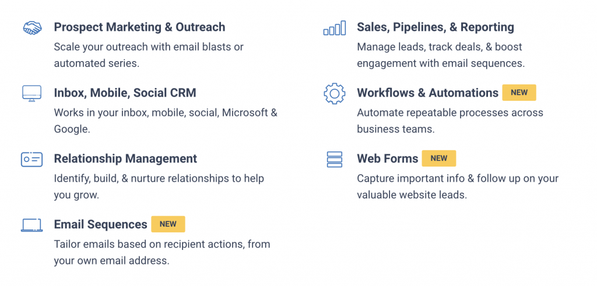Viewport: 597px width, 286px height.
Task: Open the Prospect Marketing & Outreach heading
Action: pyautogui.click(x=139, y=27)
